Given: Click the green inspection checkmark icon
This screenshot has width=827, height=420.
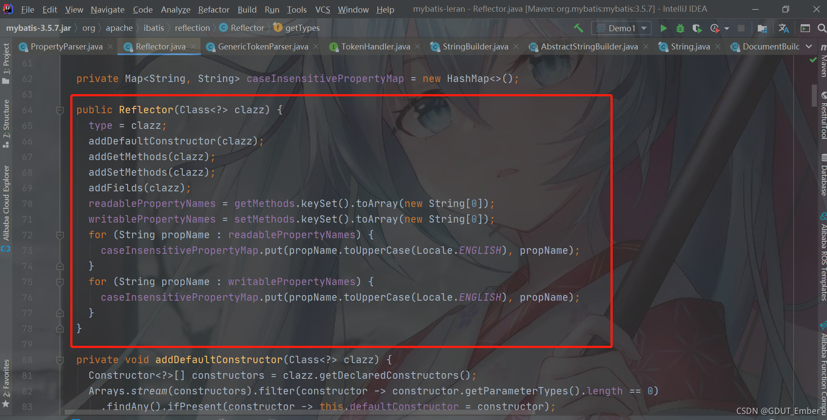Looking at the screenshot, I should tap(813, 60).
